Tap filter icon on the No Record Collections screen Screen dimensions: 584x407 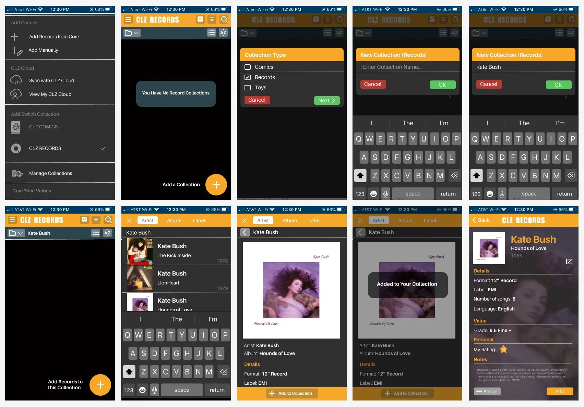[x=212, y=20]
